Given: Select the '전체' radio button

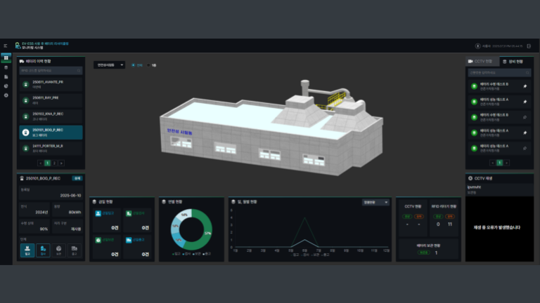Looking at the screenshot, I should click(134, 65).
